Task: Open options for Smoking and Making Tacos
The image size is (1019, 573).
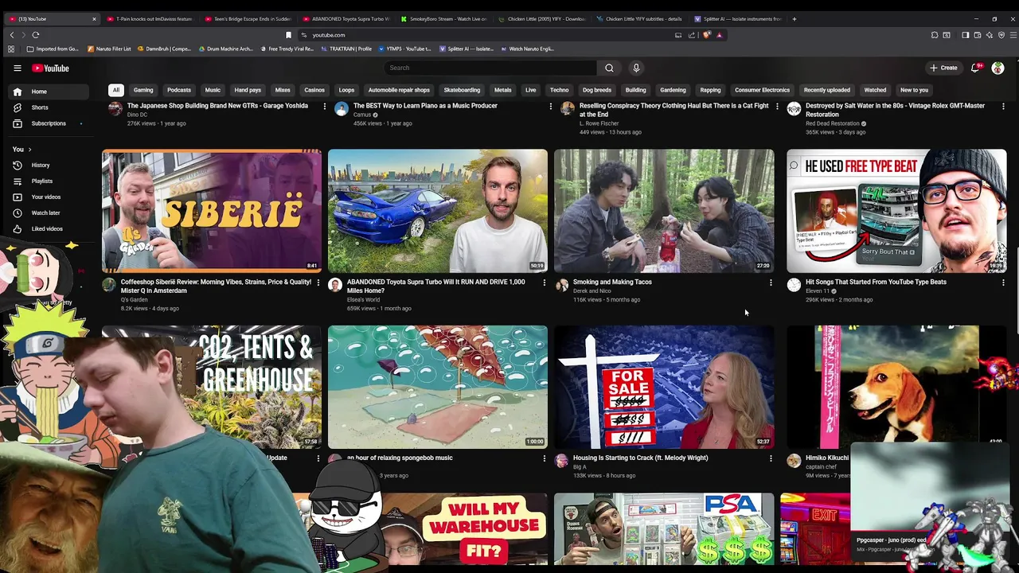Action: coord(771,282)
